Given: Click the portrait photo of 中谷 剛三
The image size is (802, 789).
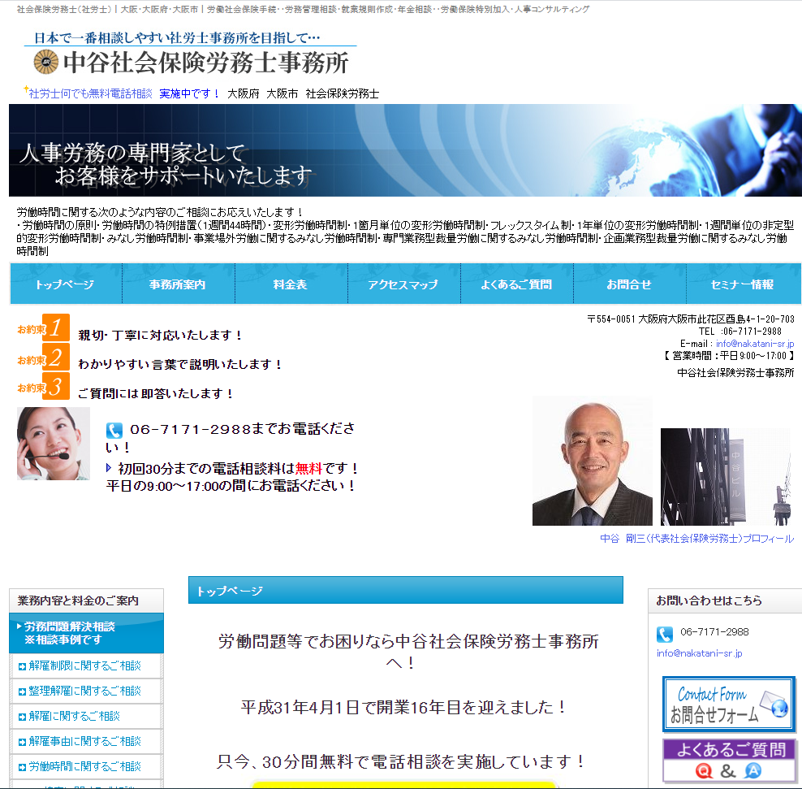Looking at the screenshot, I should pos(592,462).
